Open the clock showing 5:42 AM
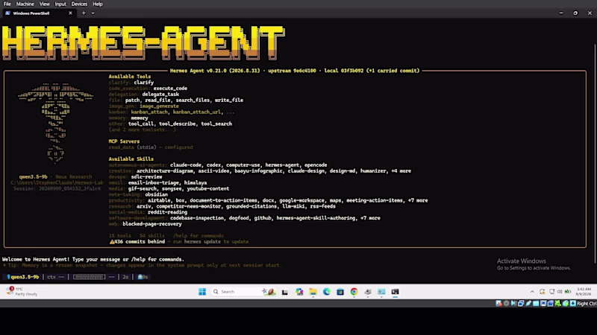The height and width of the screenshot is (335, 597). (584, 292)
